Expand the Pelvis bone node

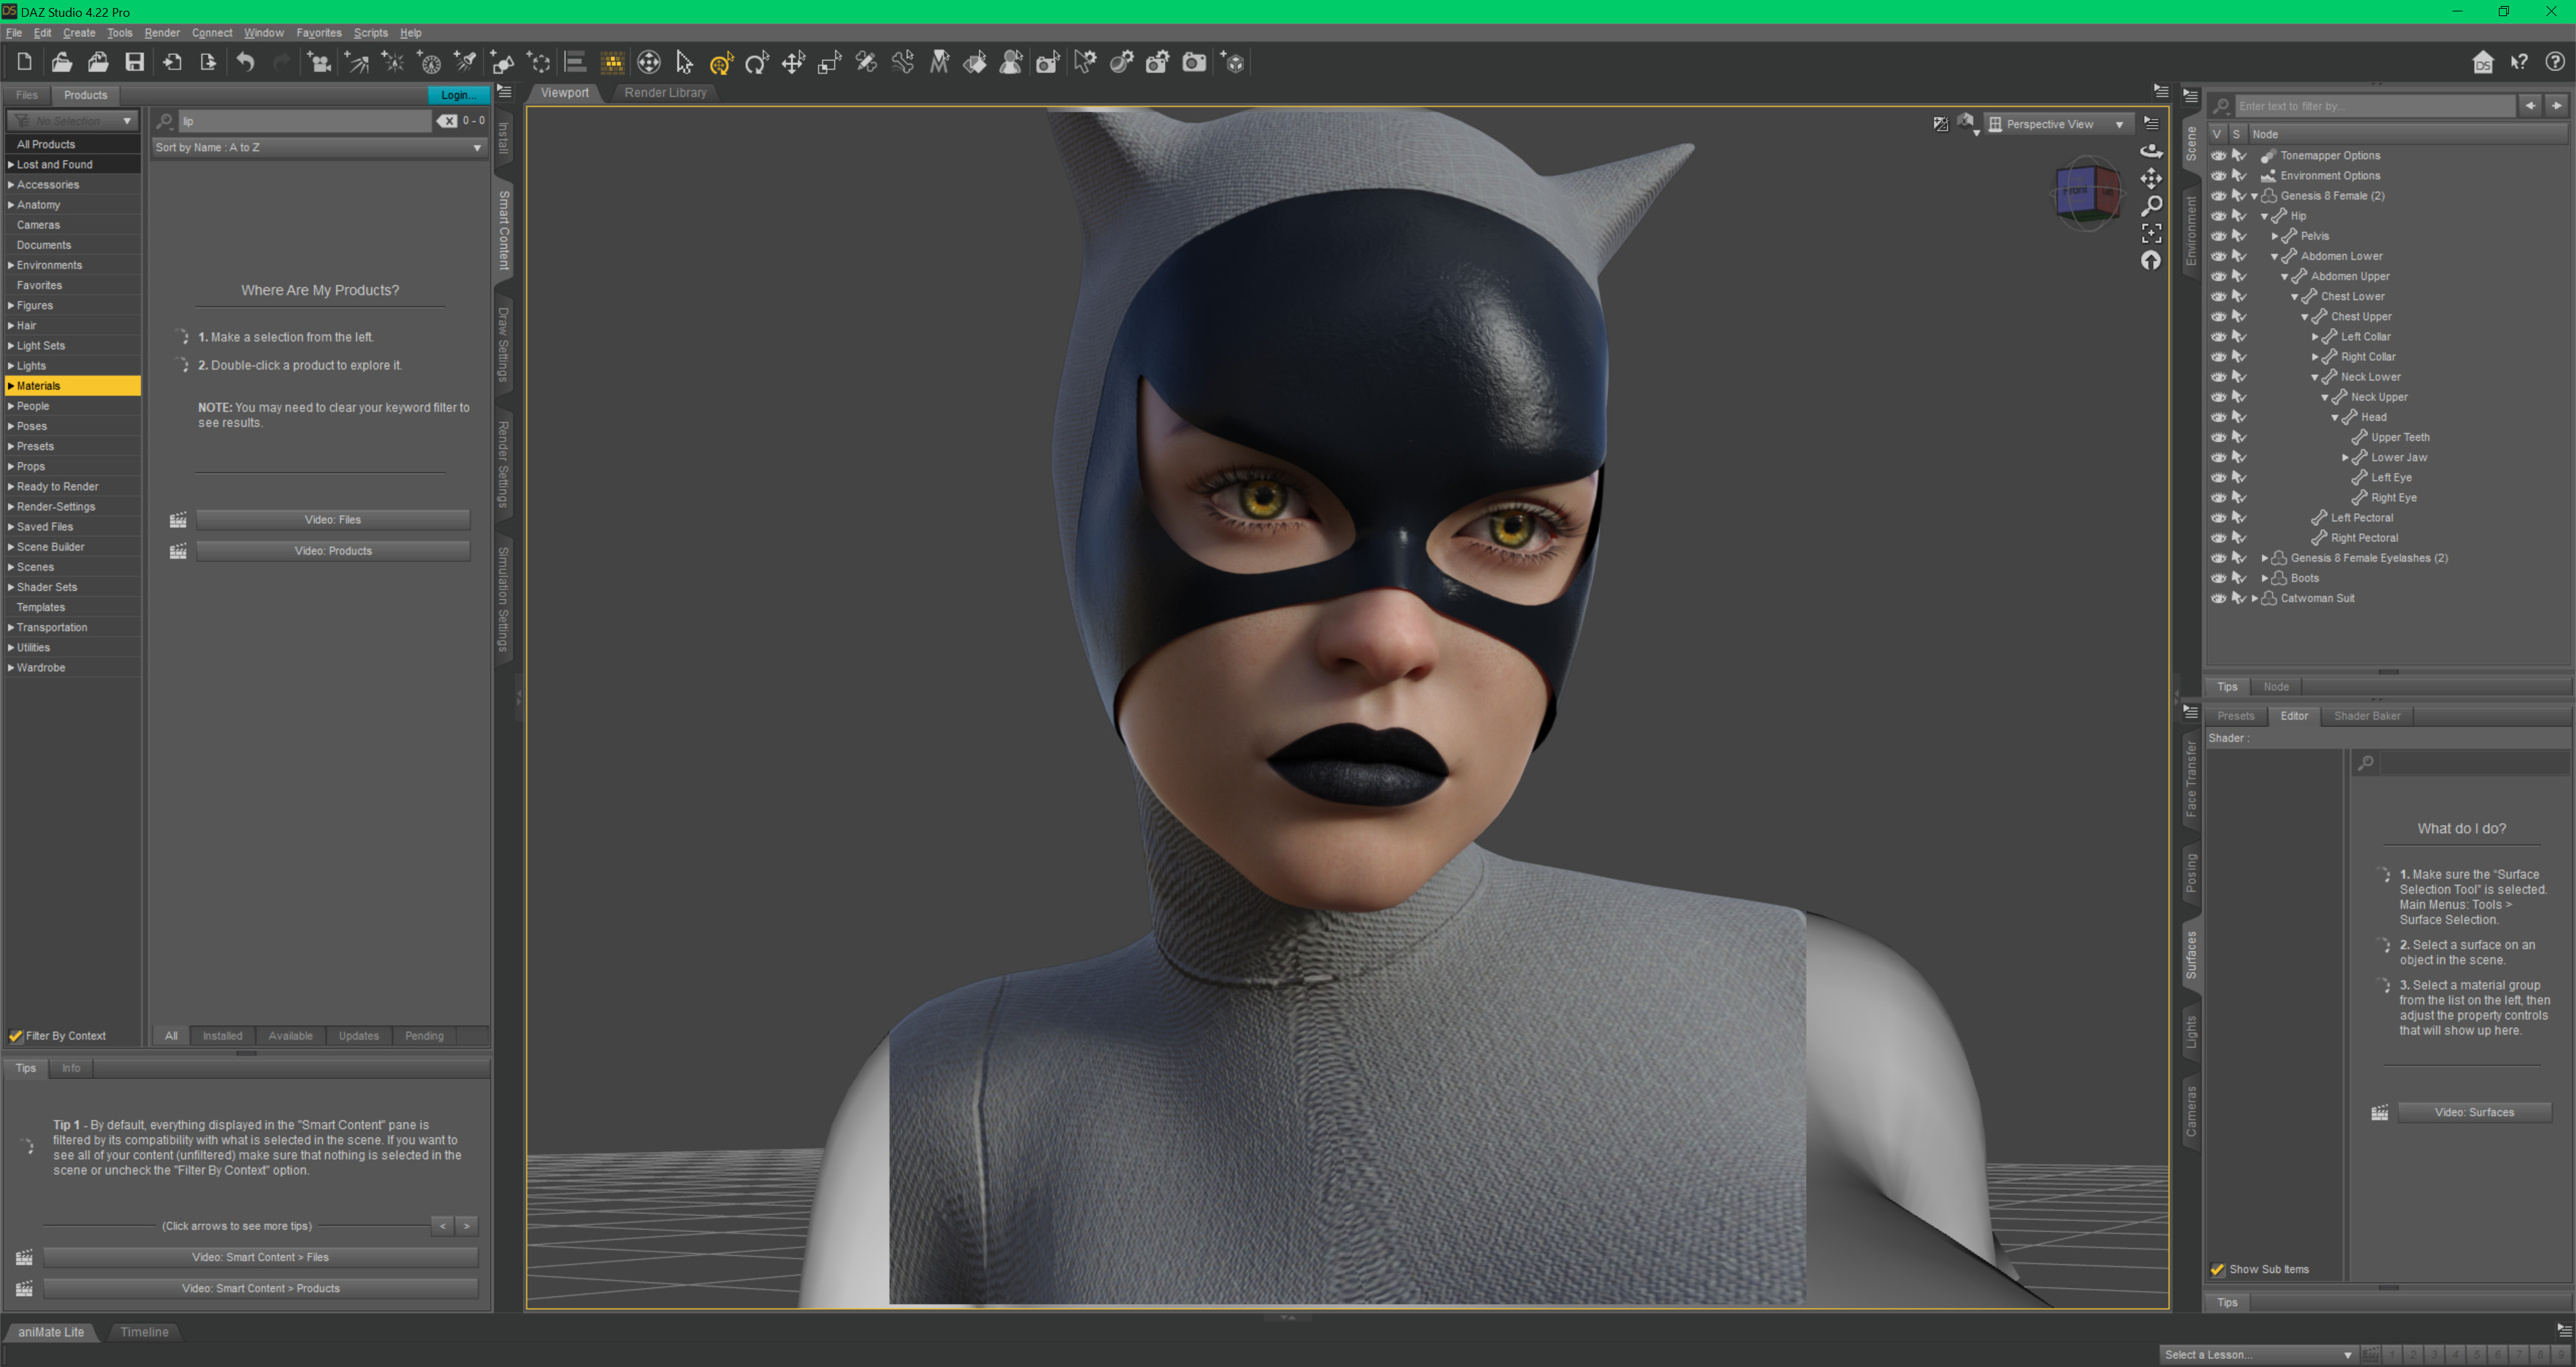[x=2274, y=236]
